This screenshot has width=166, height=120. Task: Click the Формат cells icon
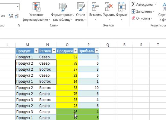click(122, 7)
